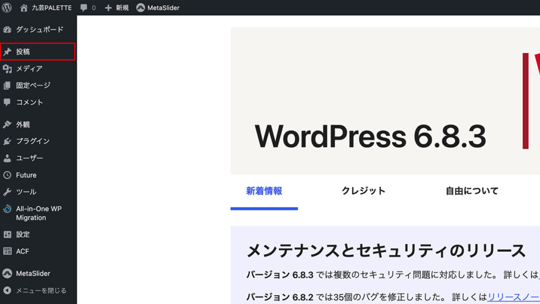Open MetaSlider from the top admin bar
Viewport: 540px width, 304px height.
(158, 8)
